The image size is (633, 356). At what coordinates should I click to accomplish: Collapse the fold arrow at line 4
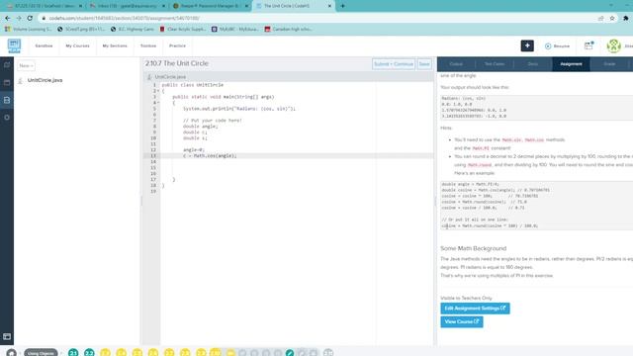tap(158, 103)
